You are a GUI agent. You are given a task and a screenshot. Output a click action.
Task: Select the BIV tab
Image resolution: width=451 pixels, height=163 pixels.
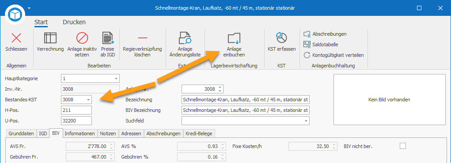point(56,133)
